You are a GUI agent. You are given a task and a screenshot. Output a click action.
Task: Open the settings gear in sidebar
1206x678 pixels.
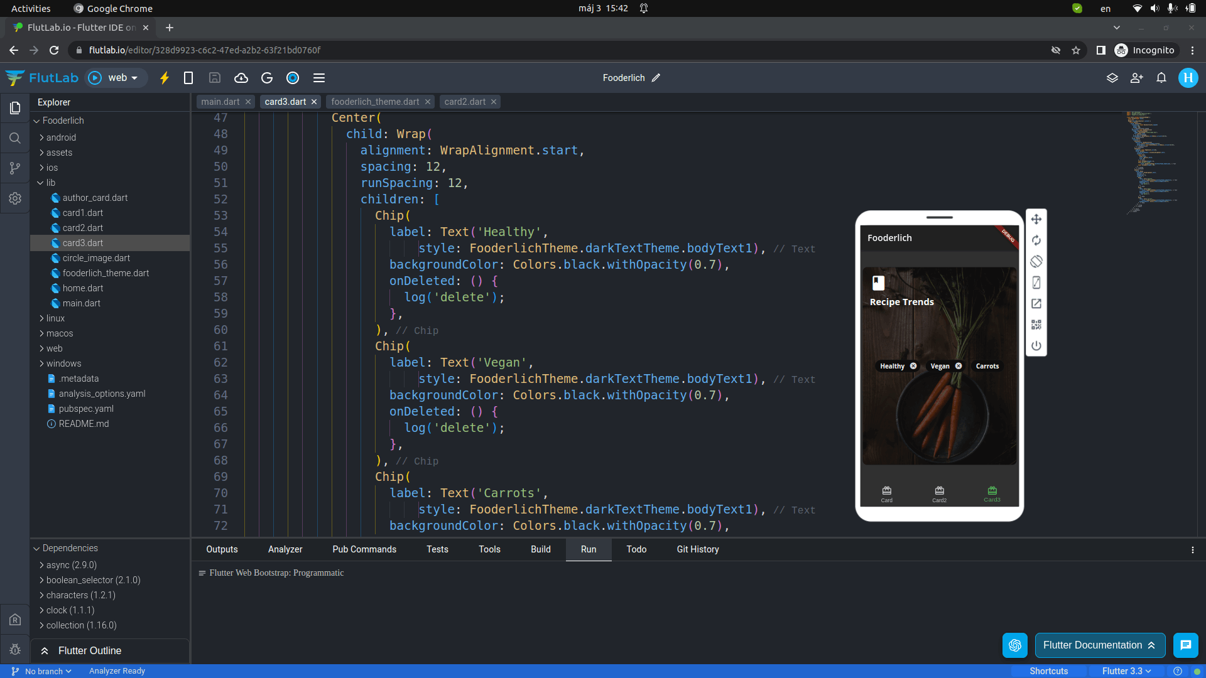[x=15, y=198]
